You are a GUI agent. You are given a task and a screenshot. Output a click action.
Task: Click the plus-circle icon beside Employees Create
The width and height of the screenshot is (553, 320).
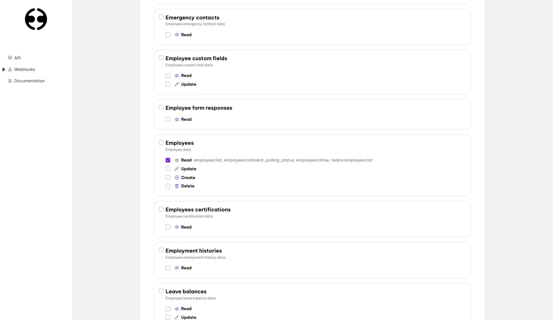pos(177,178)
